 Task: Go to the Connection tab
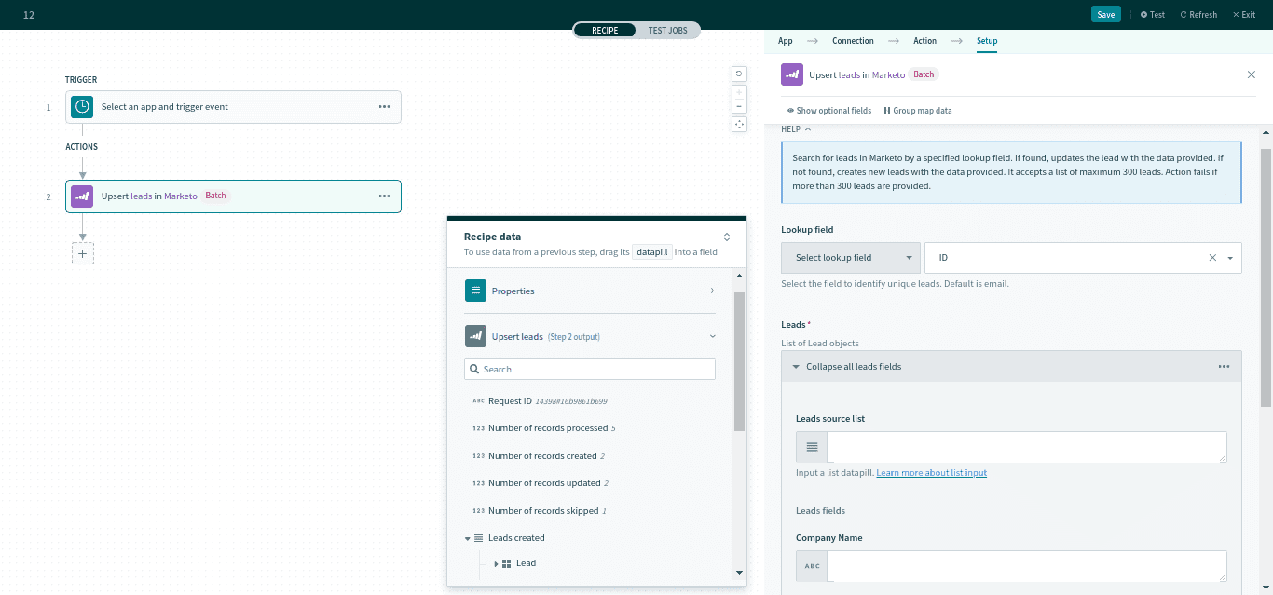[853, 41]
